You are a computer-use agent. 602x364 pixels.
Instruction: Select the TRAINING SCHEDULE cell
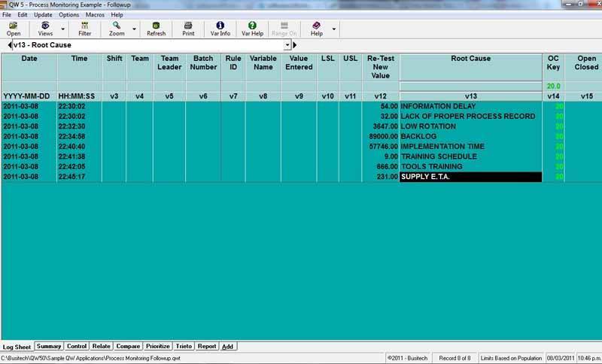pyautogui.click(x=471, y=156)
